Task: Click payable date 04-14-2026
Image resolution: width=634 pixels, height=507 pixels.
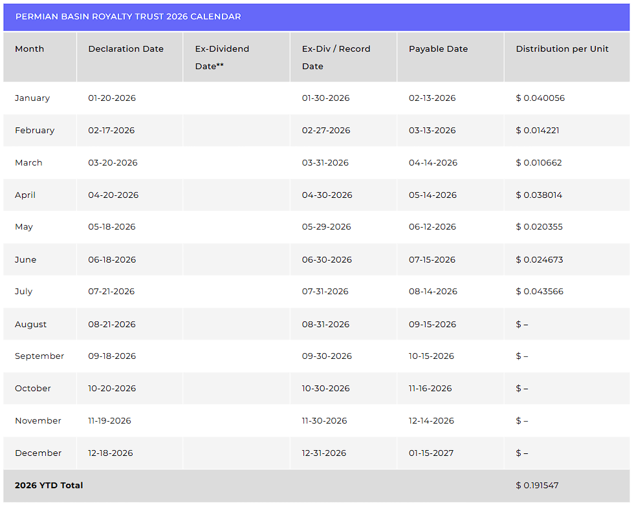Action: [433, 163]
